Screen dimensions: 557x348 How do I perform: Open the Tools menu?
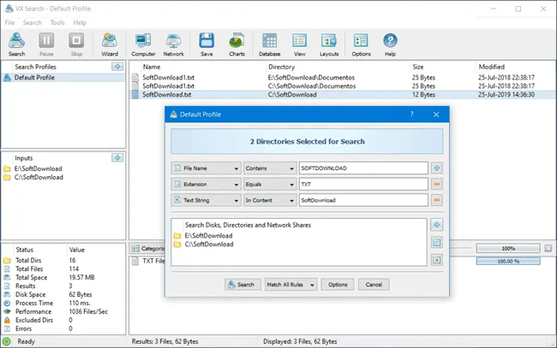pos(57,22)
